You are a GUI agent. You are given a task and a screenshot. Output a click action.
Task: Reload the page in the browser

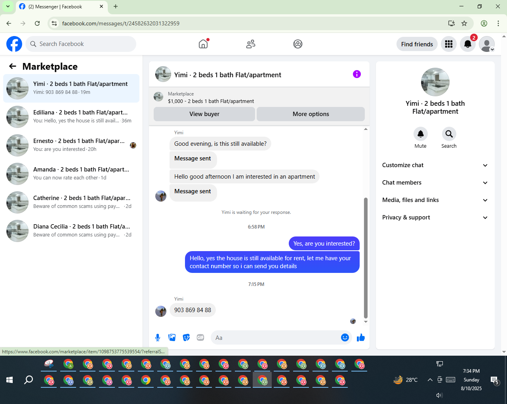click(37, 23)
